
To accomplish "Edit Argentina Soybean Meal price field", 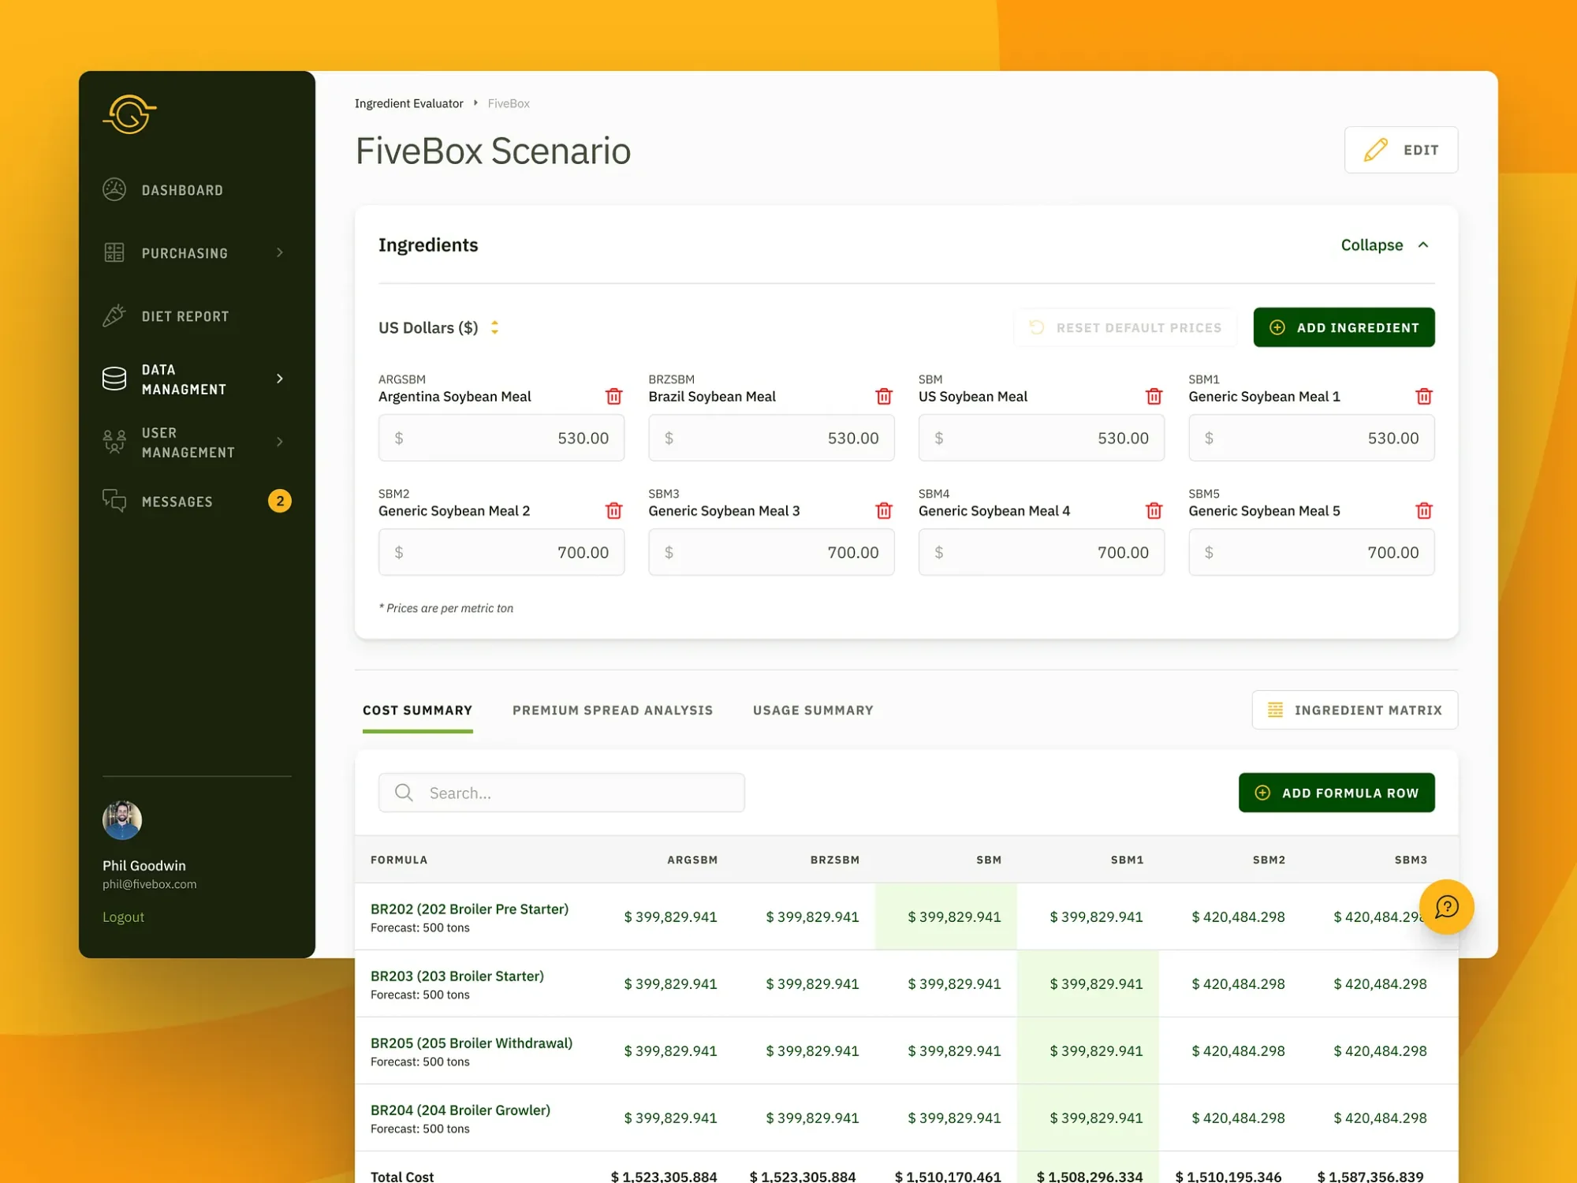I will coord(501,438).
